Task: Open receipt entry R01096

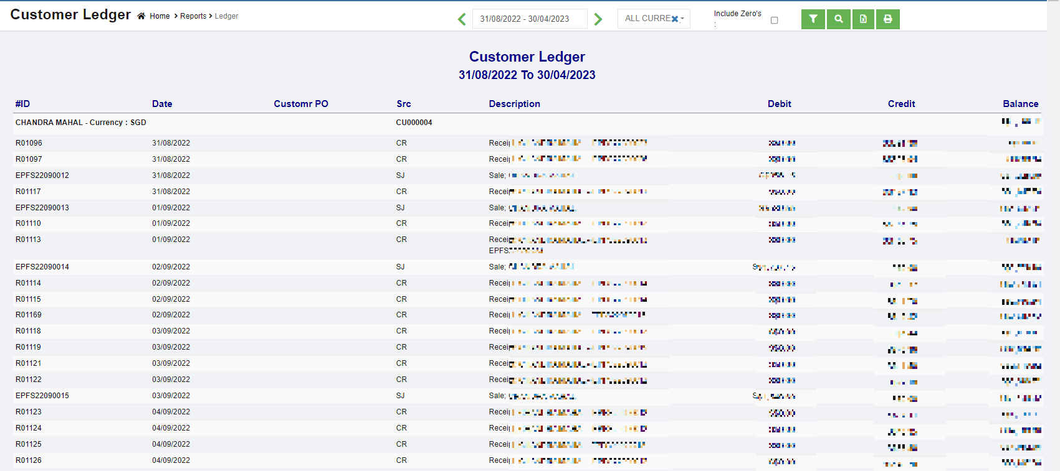Action: (x=29, y=143)
